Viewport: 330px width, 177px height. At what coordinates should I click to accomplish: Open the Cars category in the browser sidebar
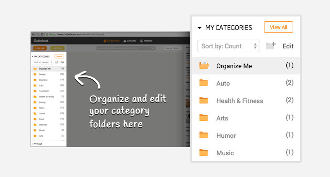tap(41, 86)
